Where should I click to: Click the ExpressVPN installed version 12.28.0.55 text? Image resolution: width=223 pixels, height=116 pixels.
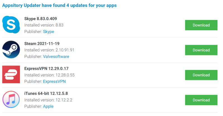pyautogui.click(x=49, y=75)
